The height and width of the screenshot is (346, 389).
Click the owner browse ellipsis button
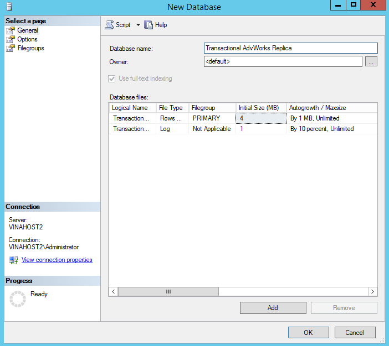(371, 62)
